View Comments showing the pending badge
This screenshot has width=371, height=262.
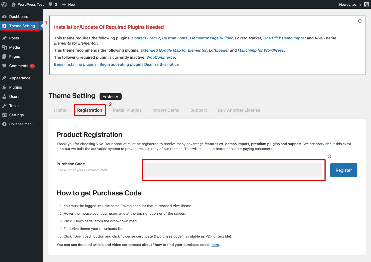[18, 66]
